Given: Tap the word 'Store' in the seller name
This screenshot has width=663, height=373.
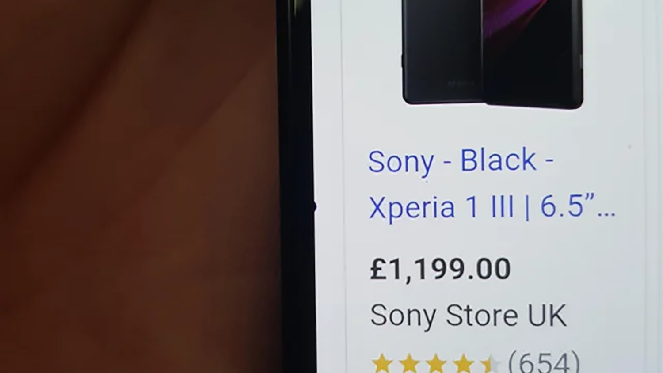Looking at the screenshot, I should (481, 315).
